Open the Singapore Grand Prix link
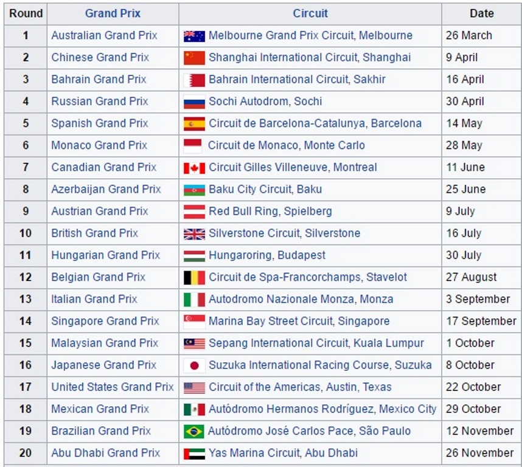The image size is (522, 467). [x=105, y=320]
